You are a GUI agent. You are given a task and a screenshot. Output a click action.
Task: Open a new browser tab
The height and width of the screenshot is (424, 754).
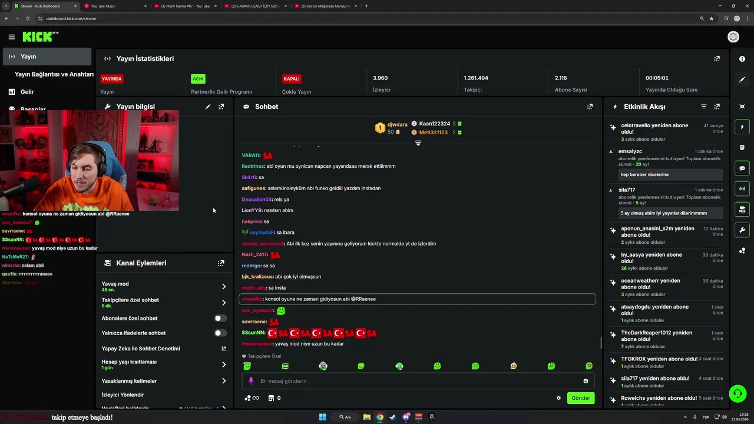366,6
